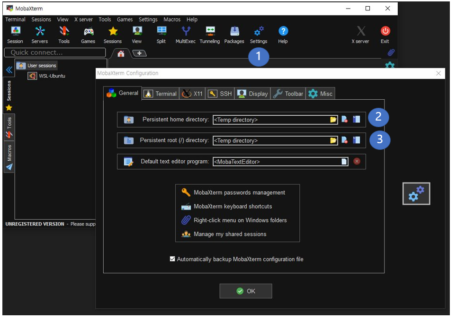Open the Games menu in menu bar
This screenshot has height=320, width=456.
125,19
